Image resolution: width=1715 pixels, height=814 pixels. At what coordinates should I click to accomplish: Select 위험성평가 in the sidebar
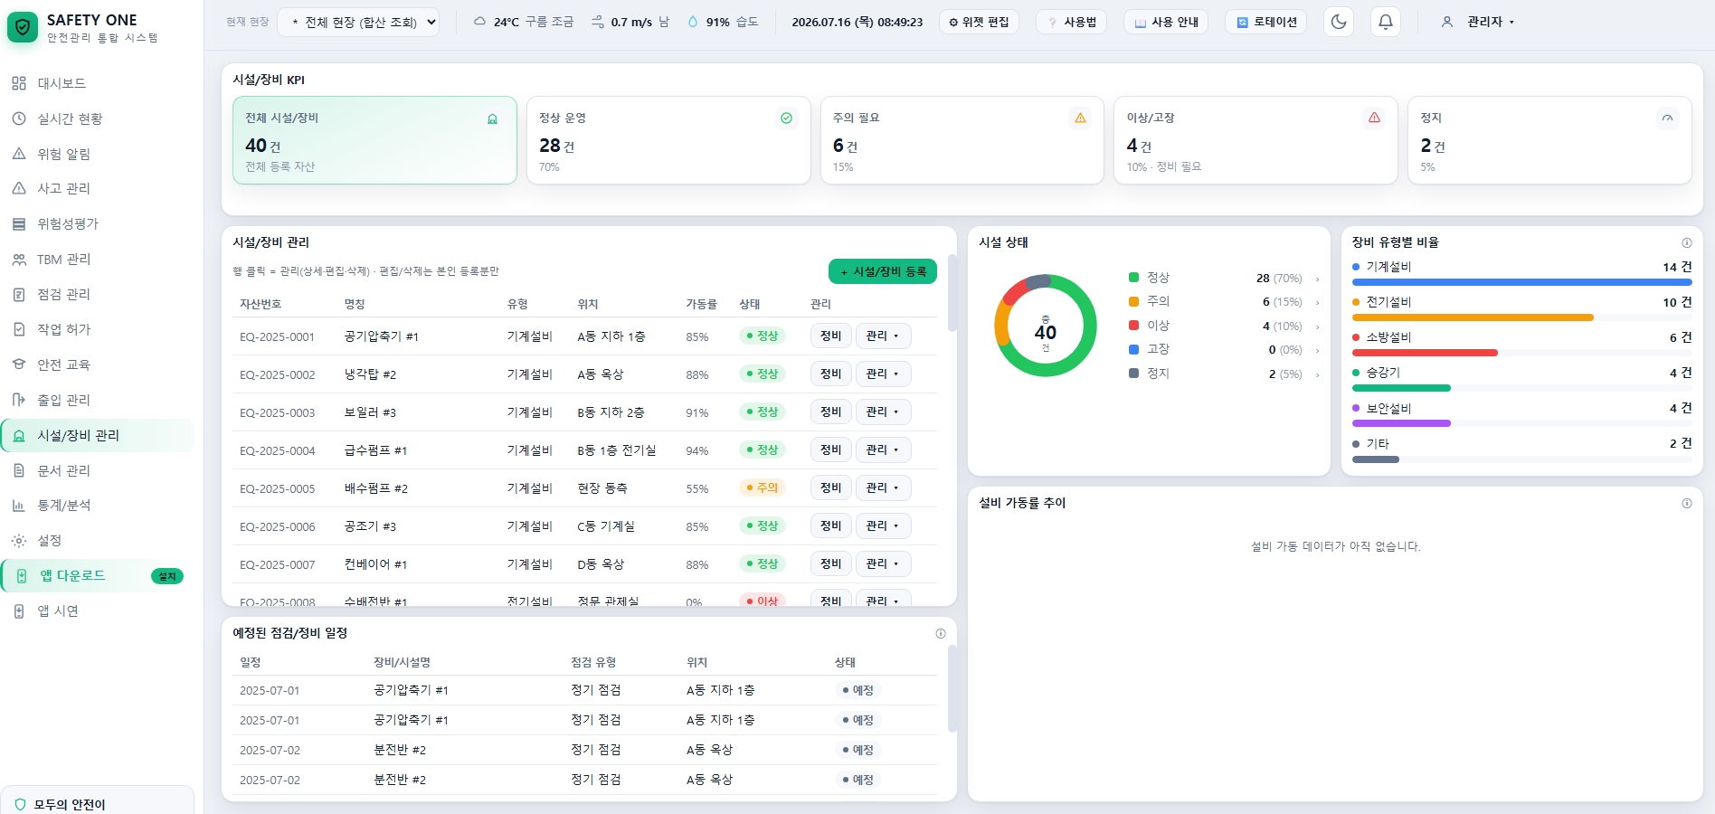pos(97,223)
